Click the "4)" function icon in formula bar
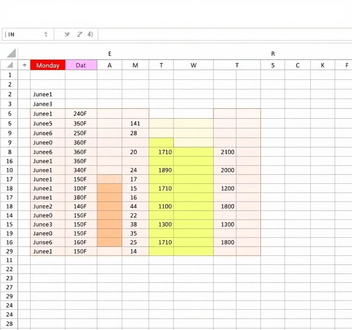Viewport: 352px width, 330px height. [x=90, y=34]
